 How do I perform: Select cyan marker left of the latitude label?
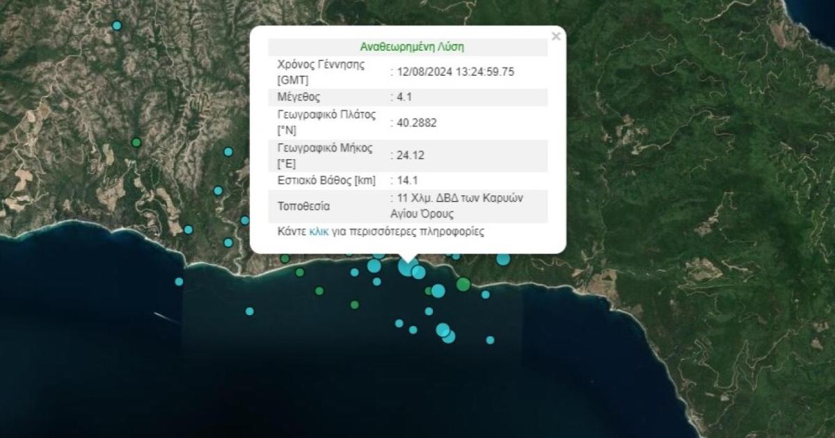[x=228, y=152]
